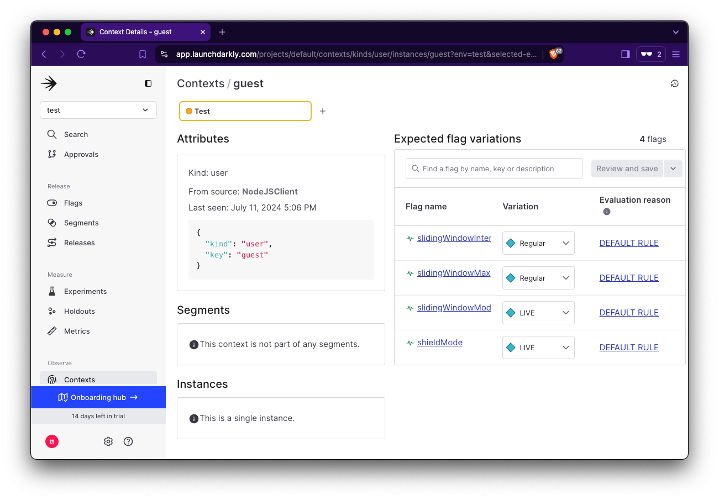The height and width of the screenshot is (500, 719).
Task: Open the slidingWindowInter flag link
Action: [x=454, y=238]
